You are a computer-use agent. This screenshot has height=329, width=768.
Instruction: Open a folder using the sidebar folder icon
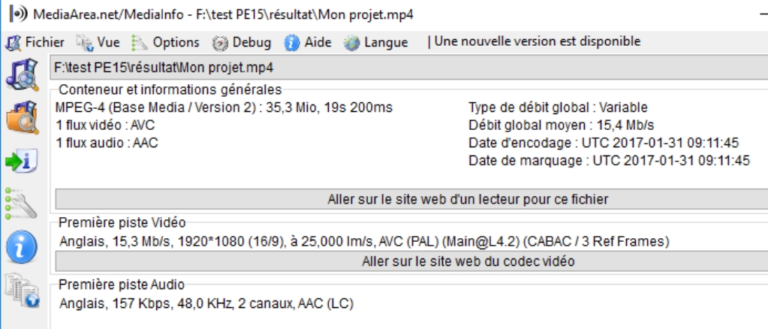coord(23,117)
